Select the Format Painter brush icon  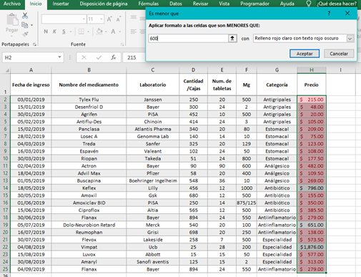(25, 34)
